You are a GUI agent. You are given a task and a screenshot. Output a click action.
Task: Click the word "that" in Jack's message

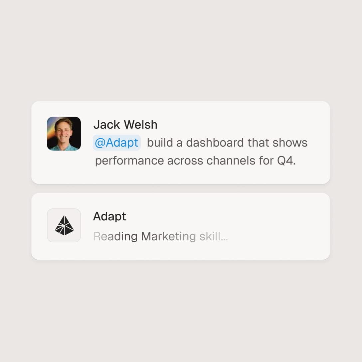coord(258,143)
